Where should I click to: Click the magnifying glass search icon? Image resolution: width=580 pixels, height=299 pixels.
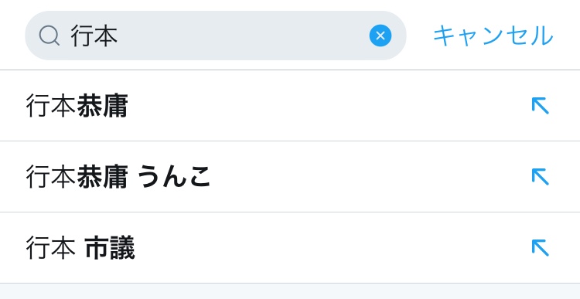(x=49, y=36)
